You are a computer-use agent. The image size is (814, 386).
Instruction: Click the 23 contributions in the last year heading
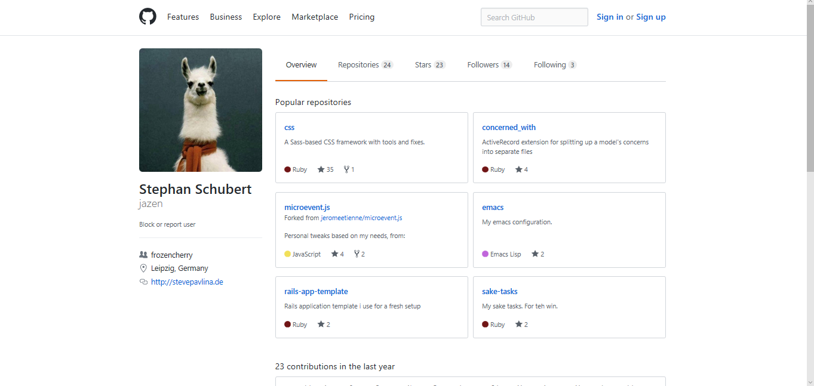pos(335,367)
